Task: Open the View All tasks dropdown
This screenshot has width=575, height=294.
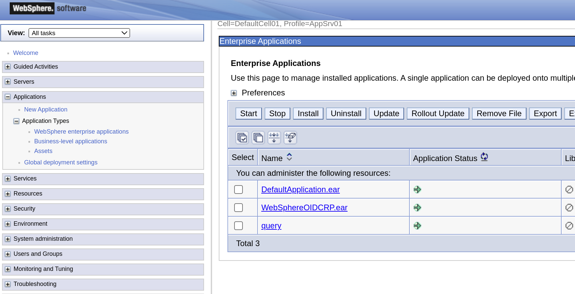Action: [x=79, y=33]
